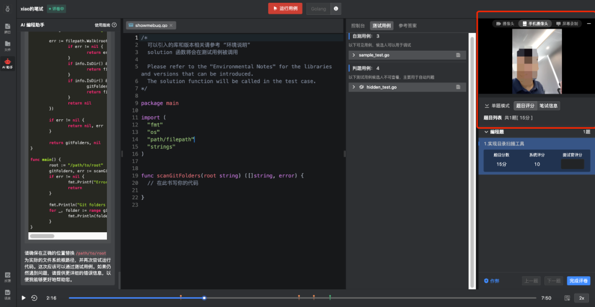Click the save icon on sample_test.go row
This screenshot has width=595, height=307.
[458, 55]
